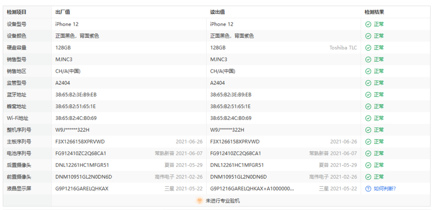
Task: Click the green check icon in 蓝牙地址 row
Action: coord(368,95)
